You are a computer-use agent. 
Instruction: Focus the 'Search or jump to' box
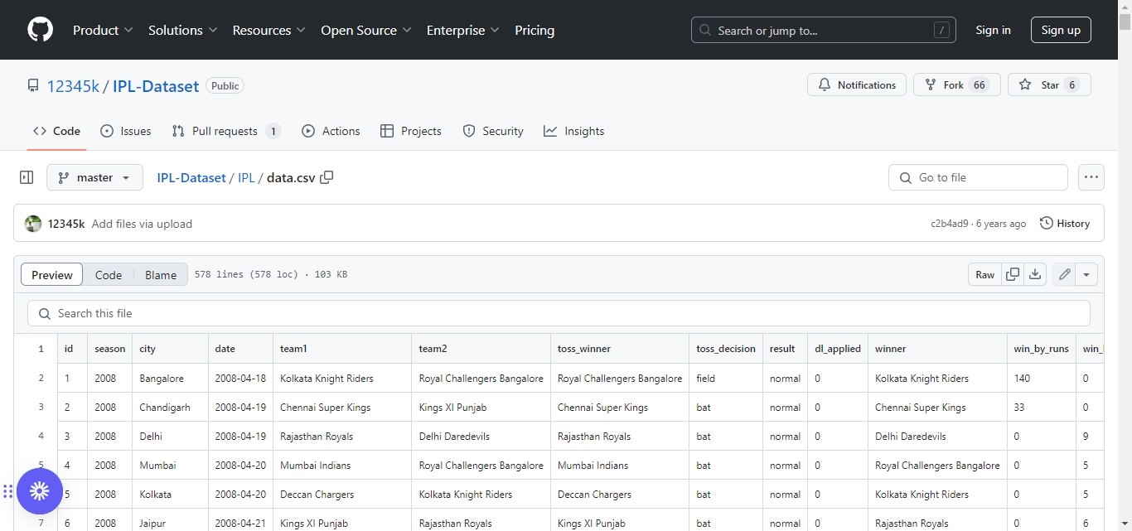pos(824,30)
